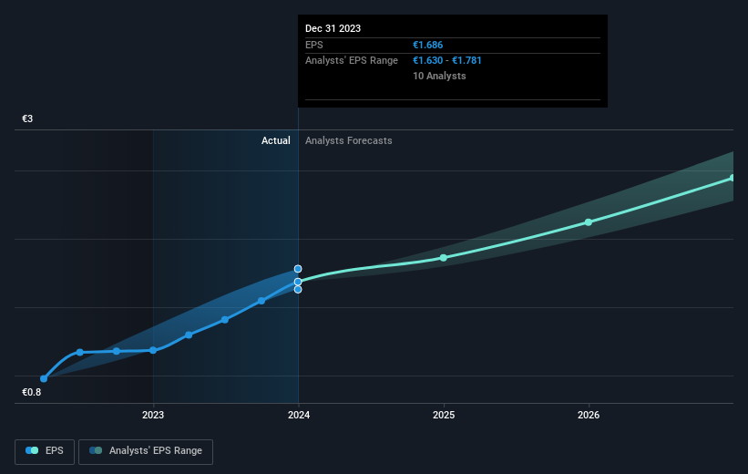Select the 2025 forecast EPS data point
Viewport: 748px width, 474px height.
pos(444,258)
